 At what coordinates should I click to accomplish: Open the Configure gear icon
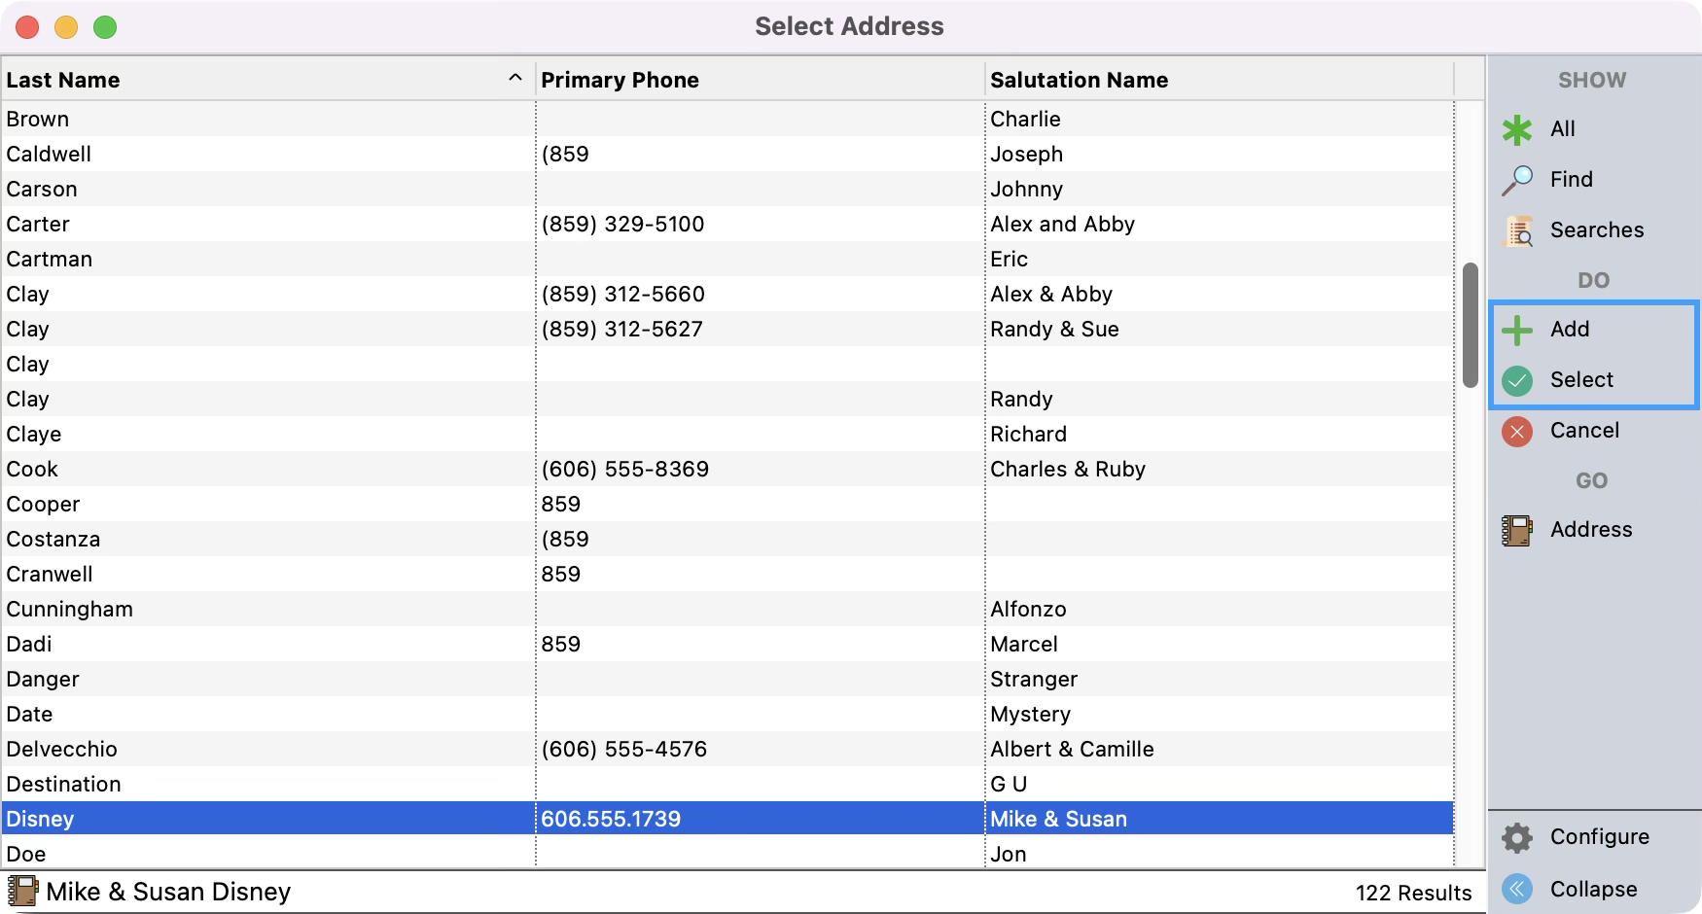coord(1517,837)
